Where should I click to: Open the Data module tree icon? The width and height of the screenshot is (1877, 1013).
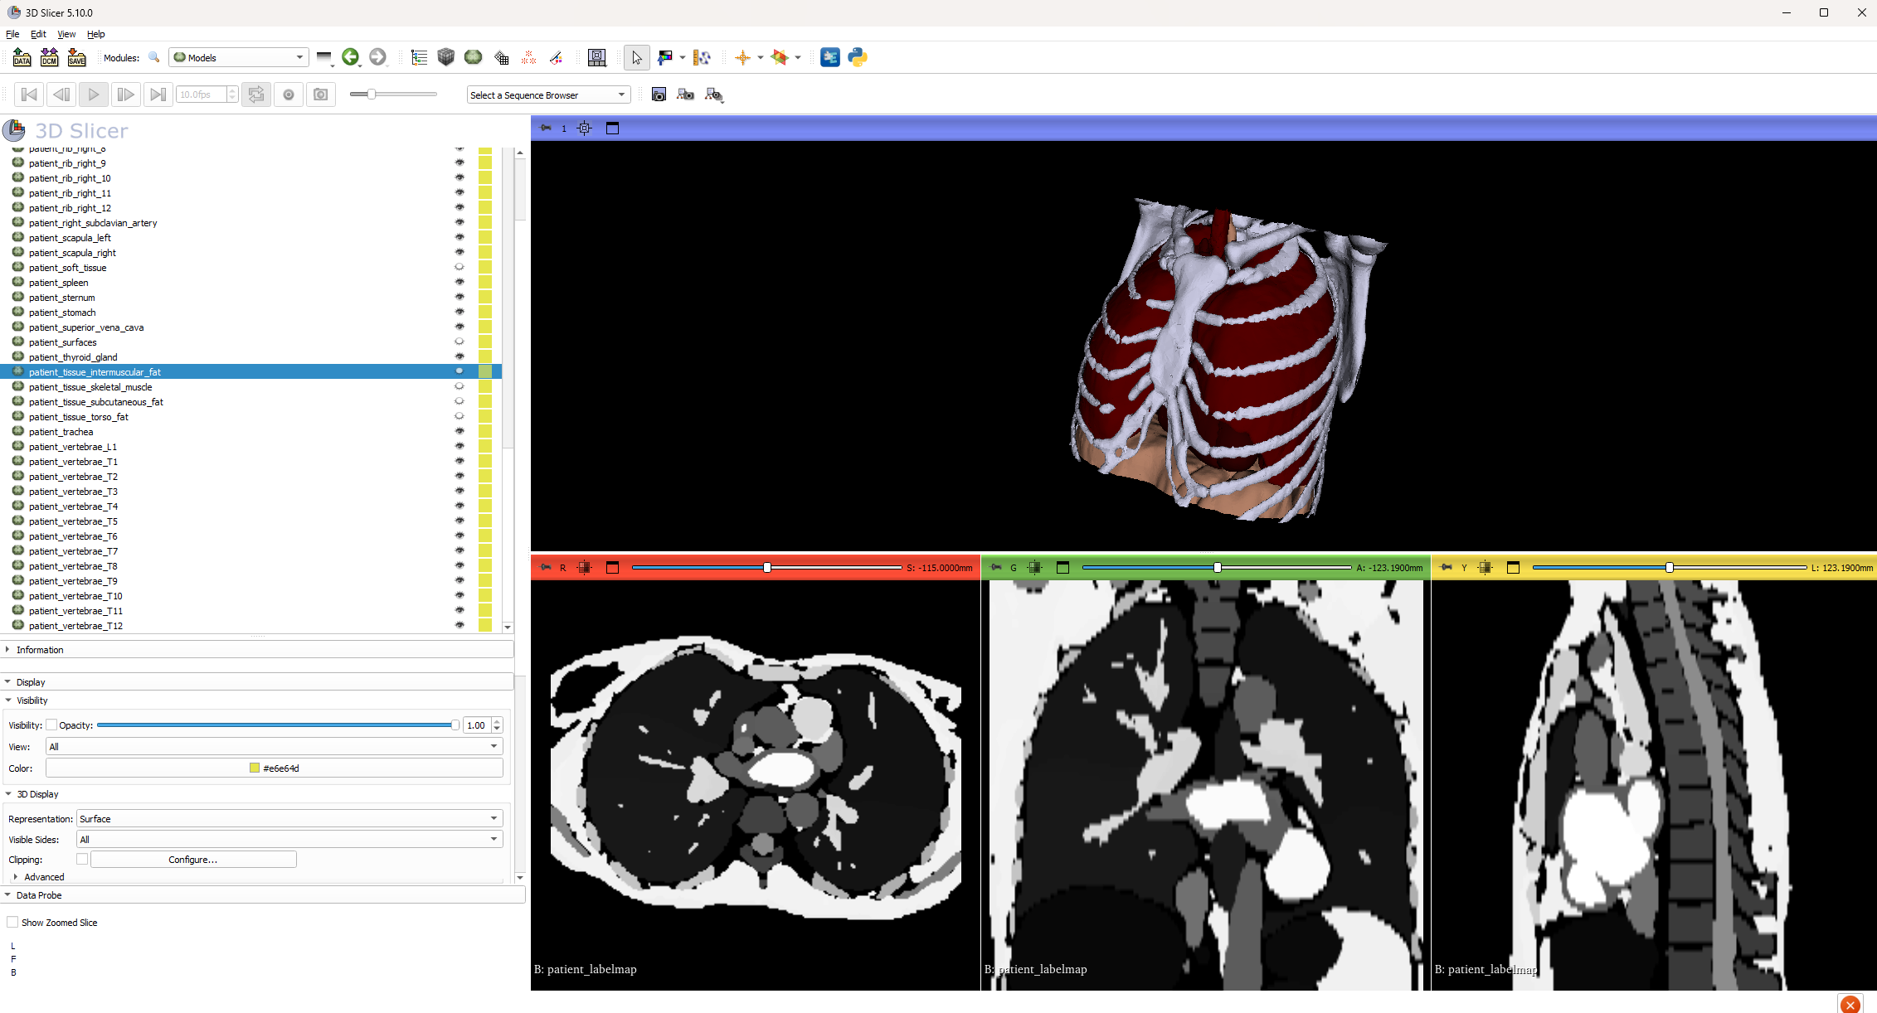(419, 57)
